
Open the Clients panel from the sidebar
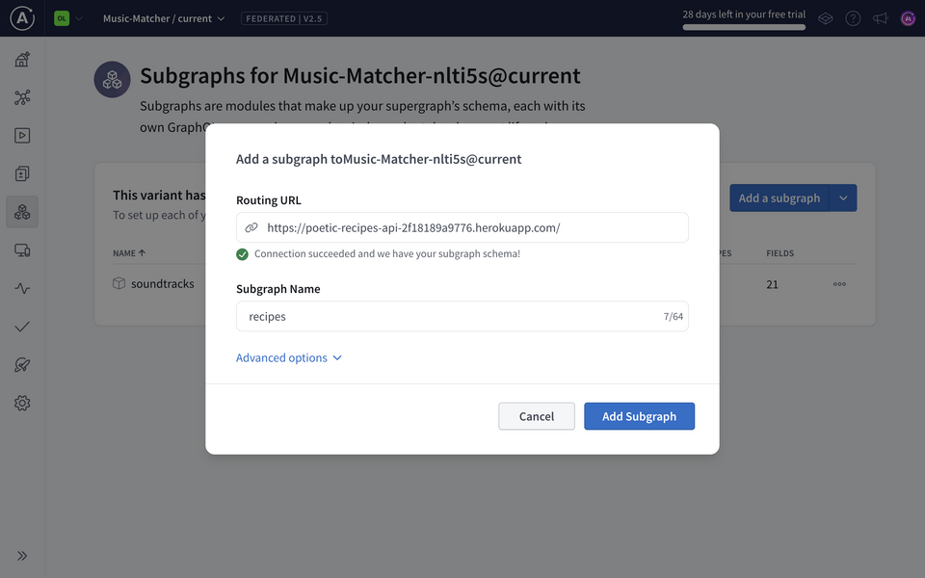click(x=22, y=250)
